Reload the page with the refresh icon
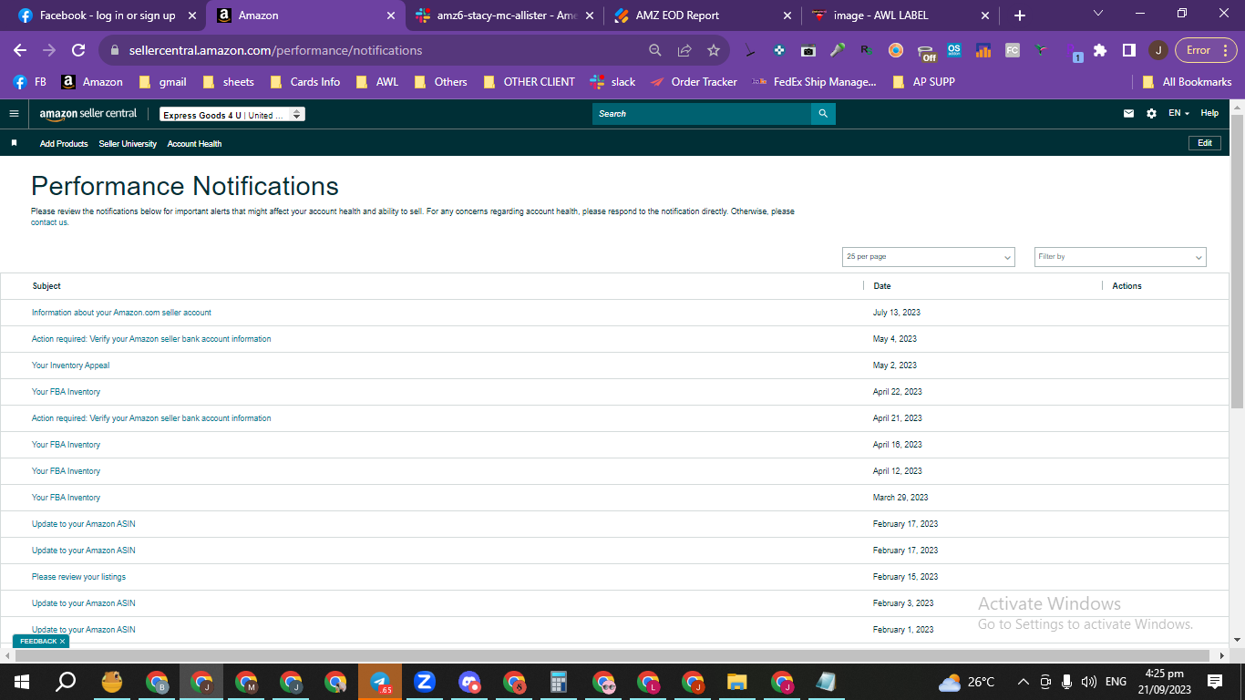 pos(78,50)
